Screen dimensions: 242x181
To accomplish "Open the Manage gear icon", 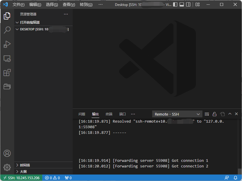I will (x=7, y=167).
